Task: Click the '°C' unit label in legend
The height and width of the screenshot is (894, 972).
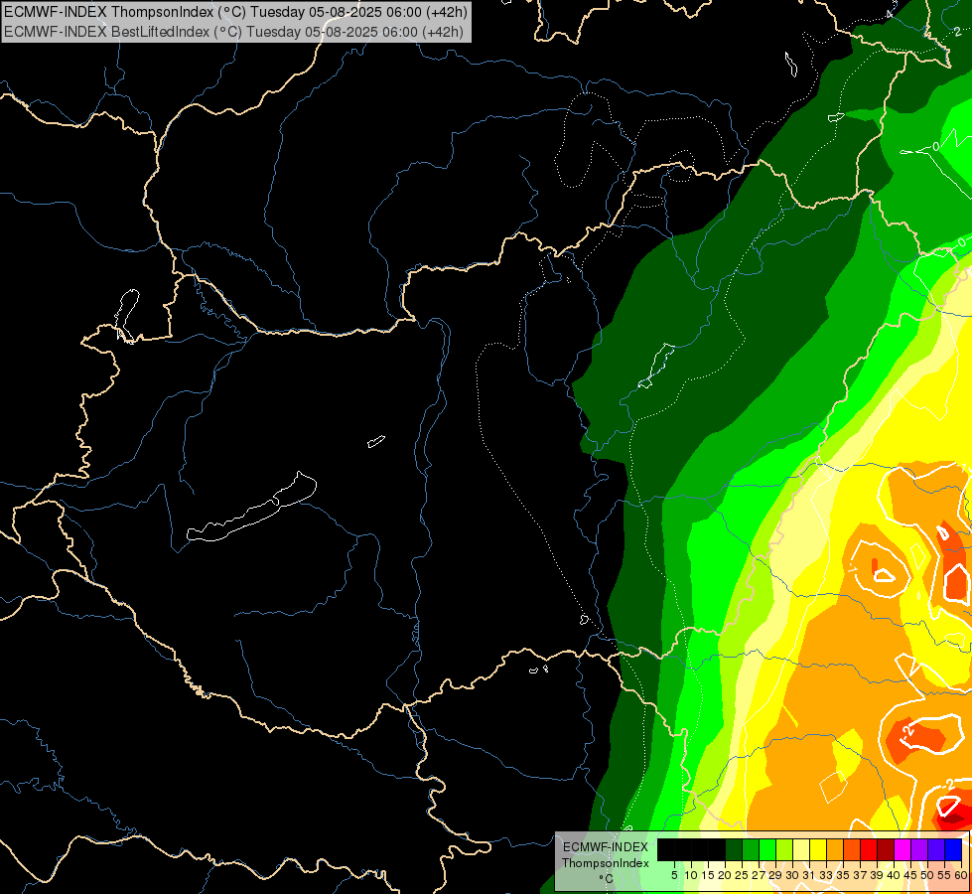Action: point(606,879)
